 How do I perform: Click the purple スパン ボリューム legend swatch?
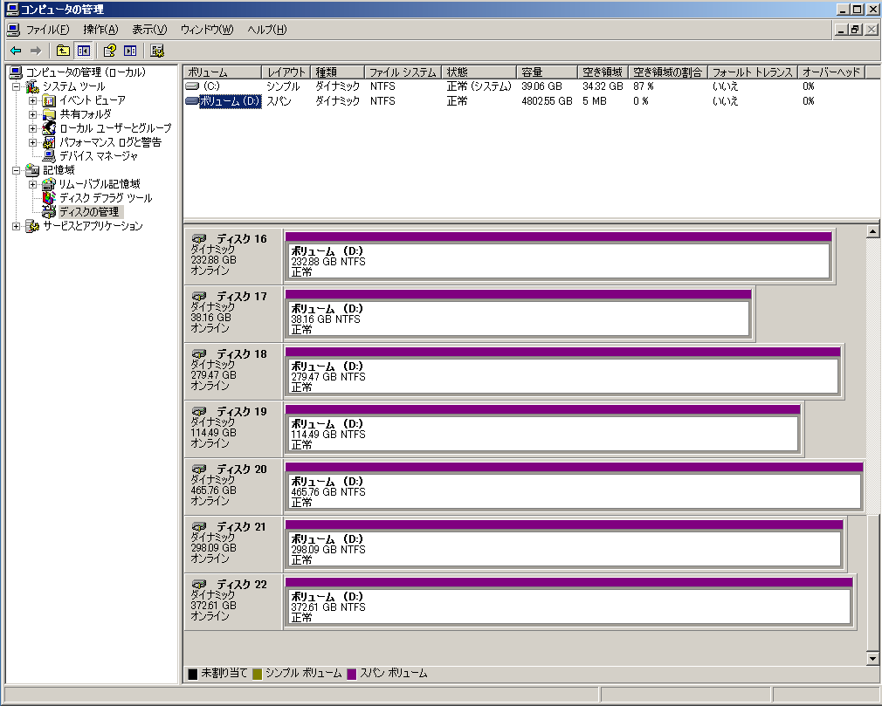point(352,674)
